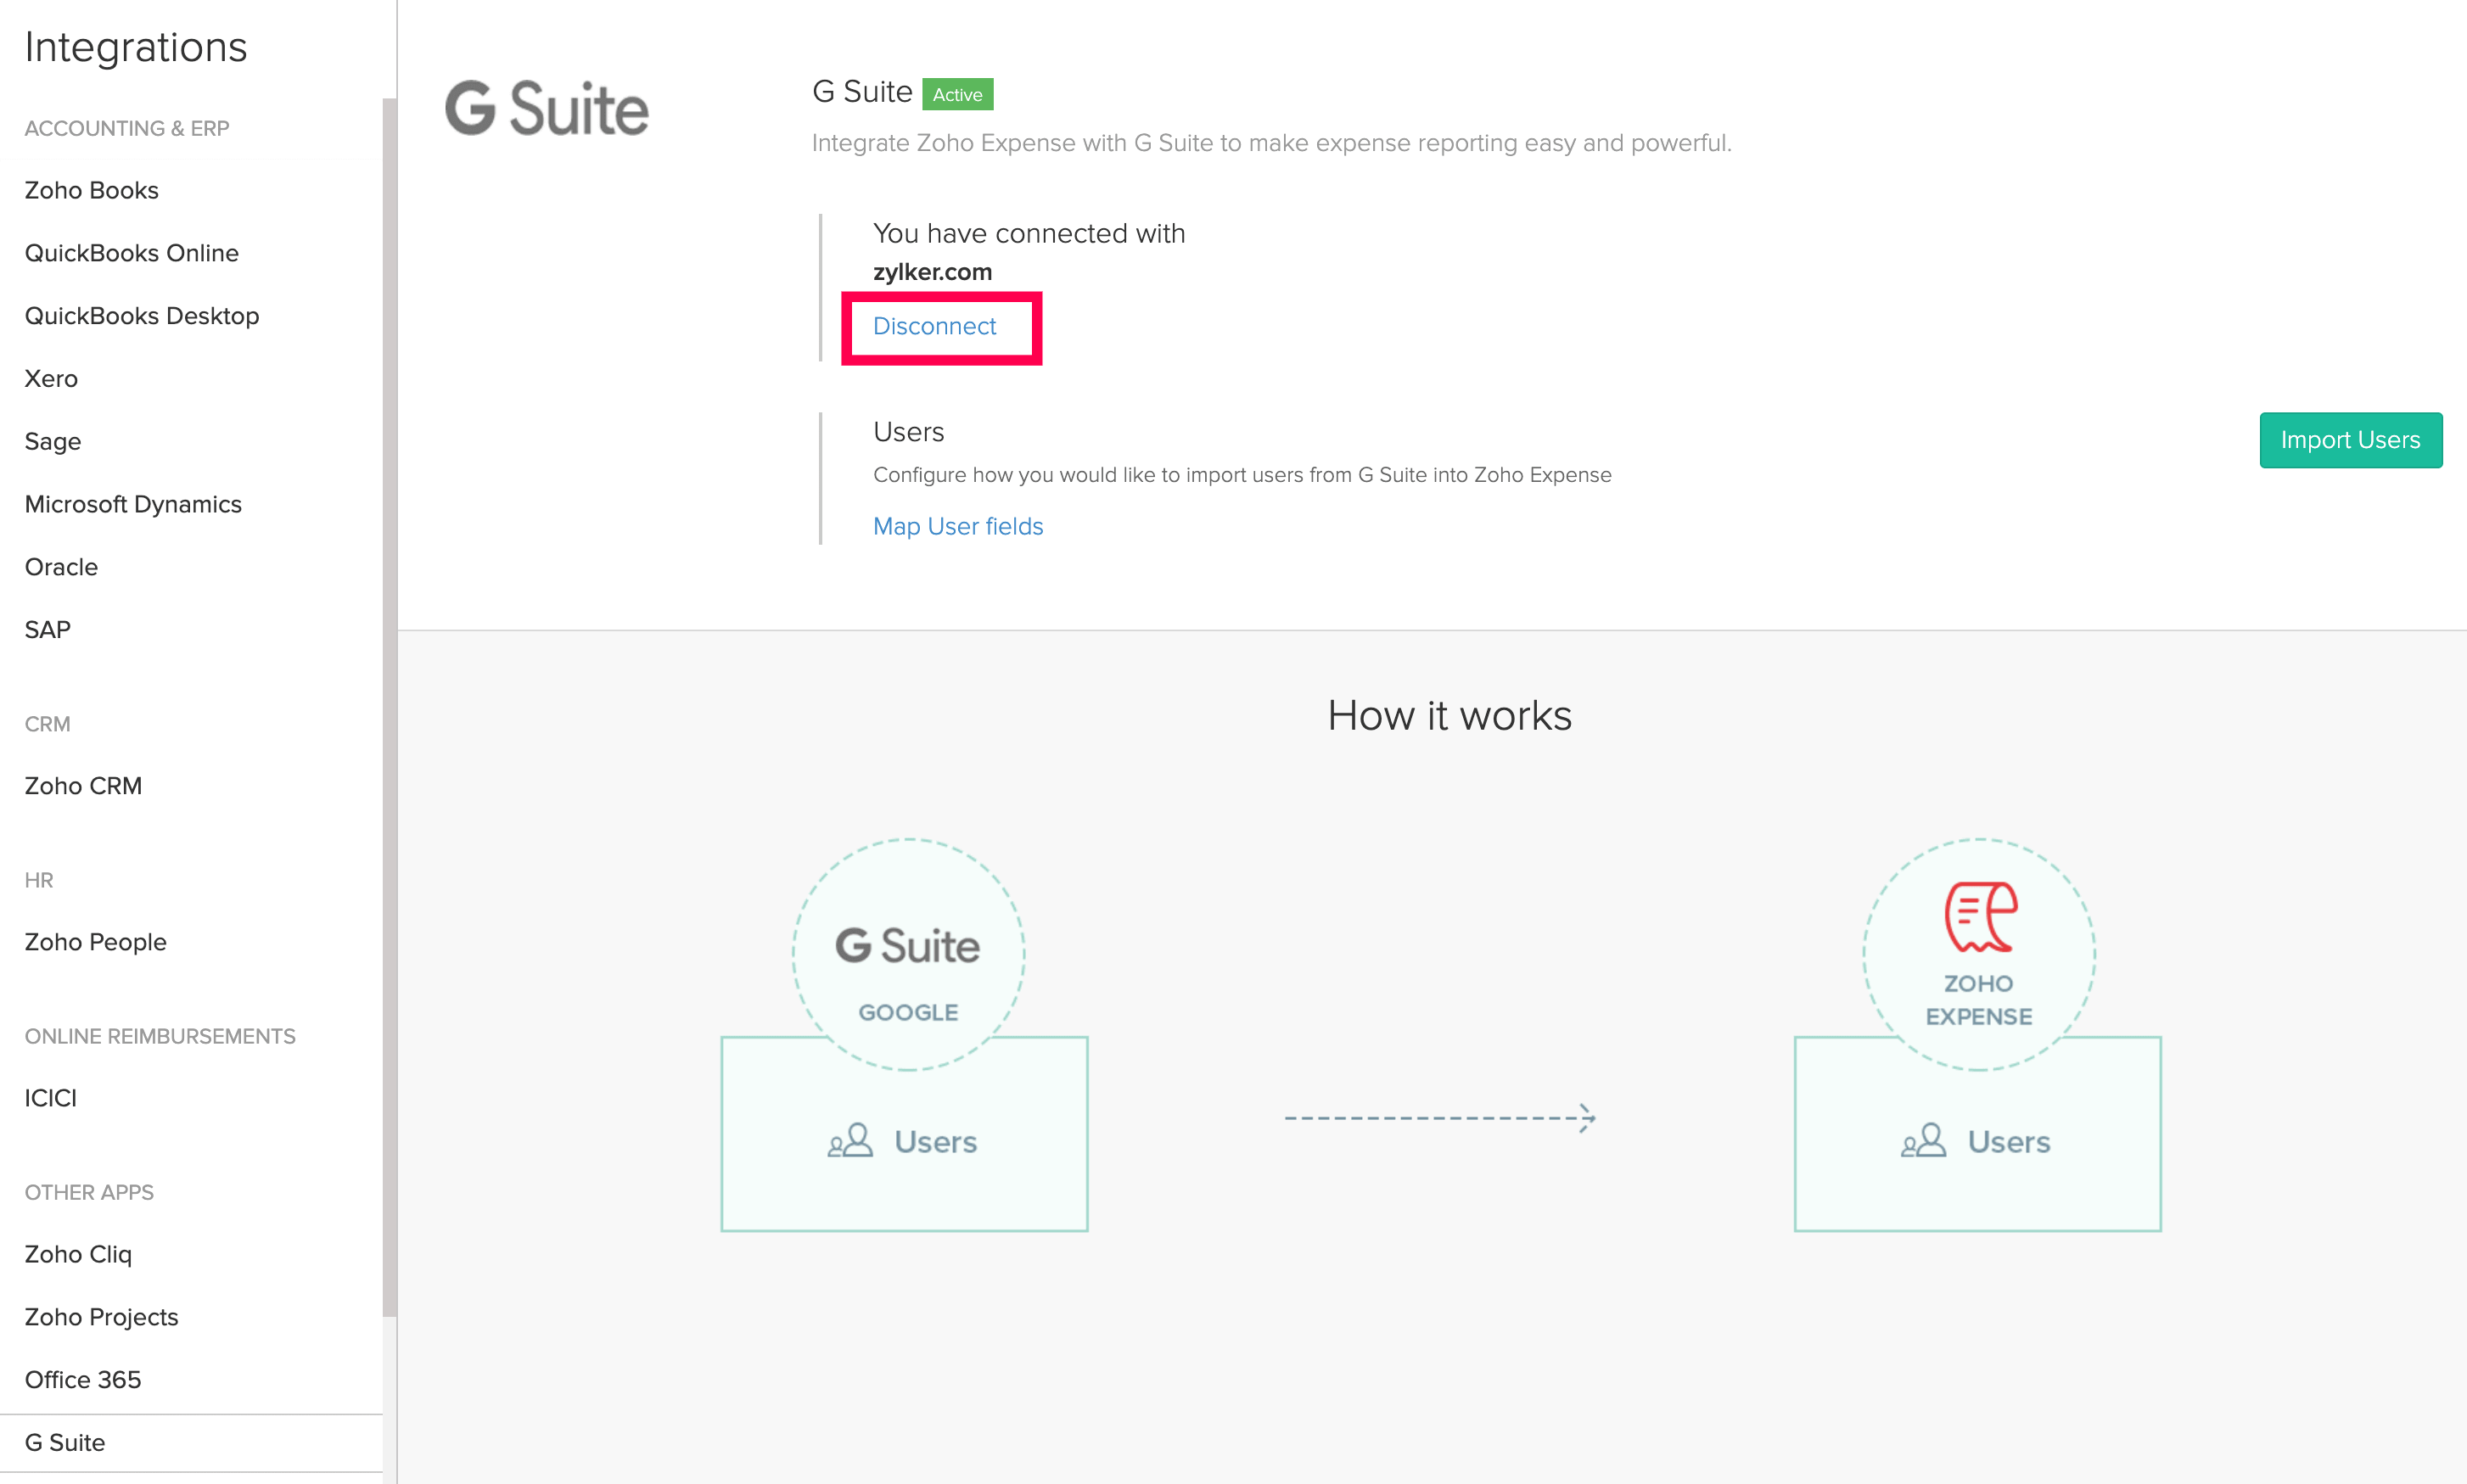2467x1484 pixels.
Task: Click the Disconnect link
Action: tap(934, 326)
